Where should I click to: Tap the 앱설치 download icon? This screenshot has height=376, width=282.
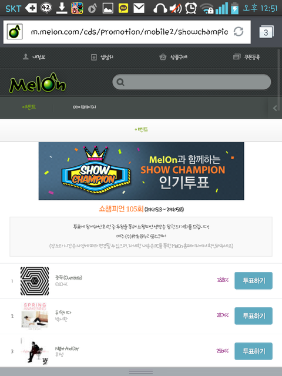tap(94, 57)
